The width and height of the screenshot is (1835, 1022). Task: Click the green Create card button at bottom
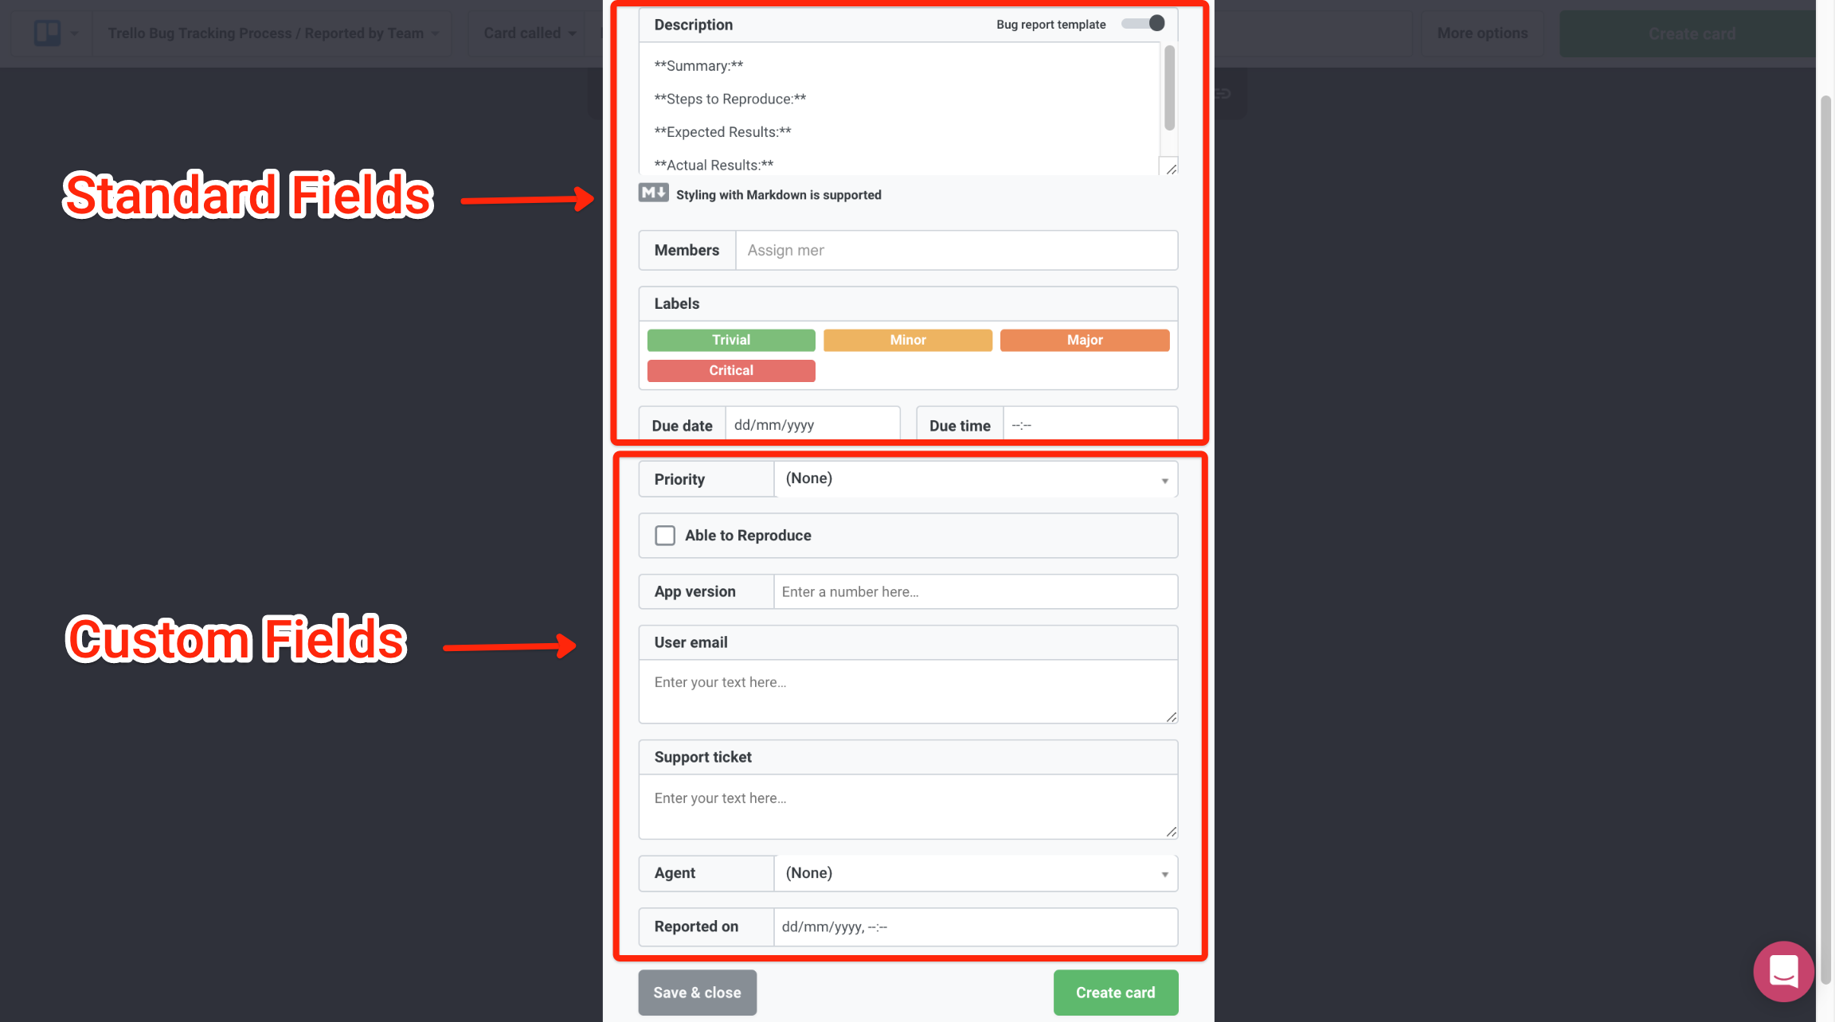pyautogui.click(x=1115, y=993)
